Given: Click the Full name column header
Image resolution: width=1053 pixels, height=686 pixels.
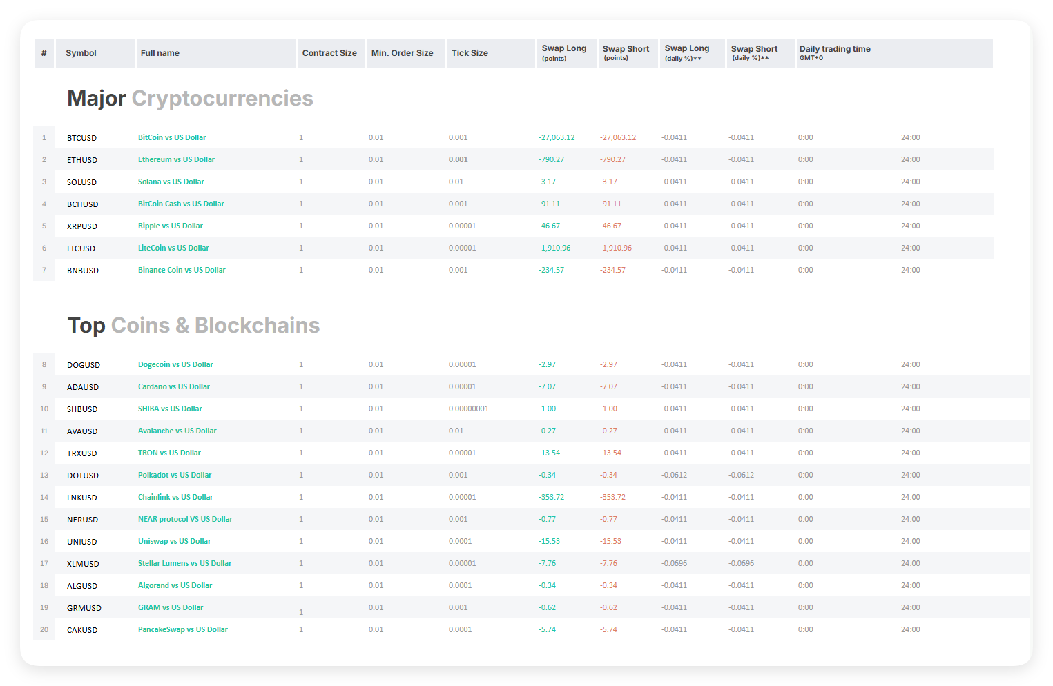Looking at the screenshot, I should pyautogui.click(x=216, y=53).
